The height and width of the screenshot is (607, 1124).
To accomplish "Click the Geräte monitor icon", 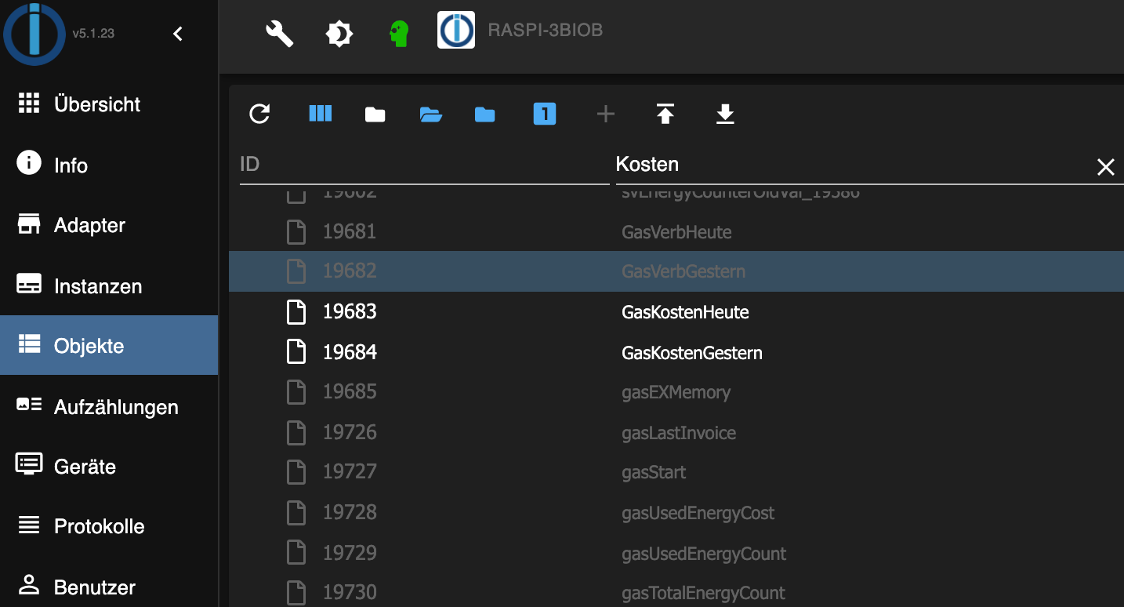I will tap(29, 464).
